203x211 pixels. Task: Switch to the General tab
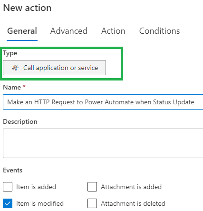pos(22,31)
